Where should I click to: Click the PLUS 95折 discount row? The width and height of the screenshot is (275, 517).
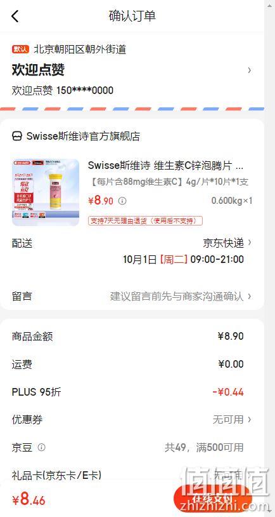[132, 392]
